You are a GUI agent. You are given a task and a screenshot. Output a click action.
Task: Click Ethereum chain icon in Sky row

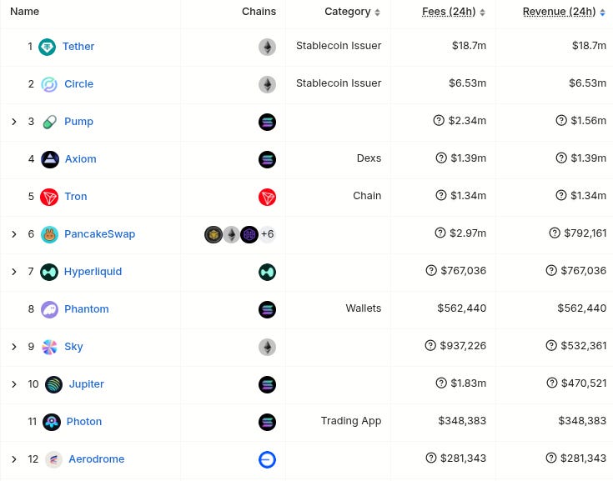click(267, 347)
